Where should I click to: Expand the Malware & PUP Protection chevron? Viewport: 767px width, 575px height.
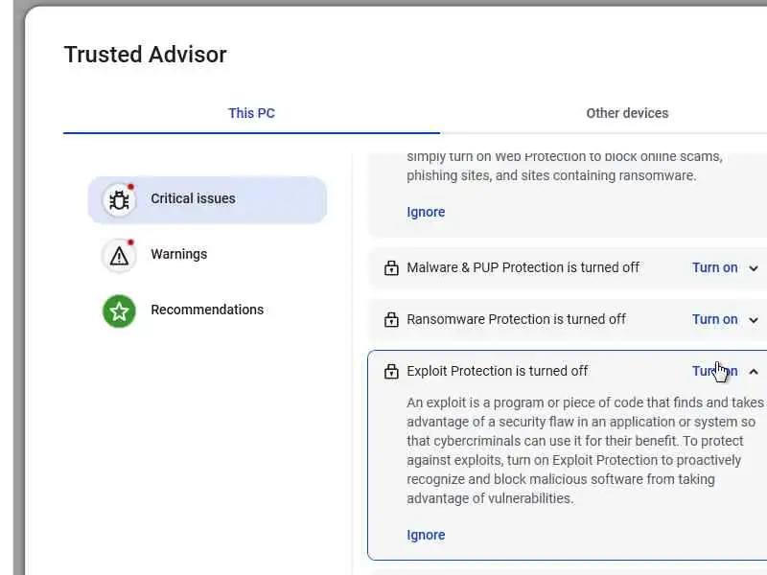[x=754, y=268]
